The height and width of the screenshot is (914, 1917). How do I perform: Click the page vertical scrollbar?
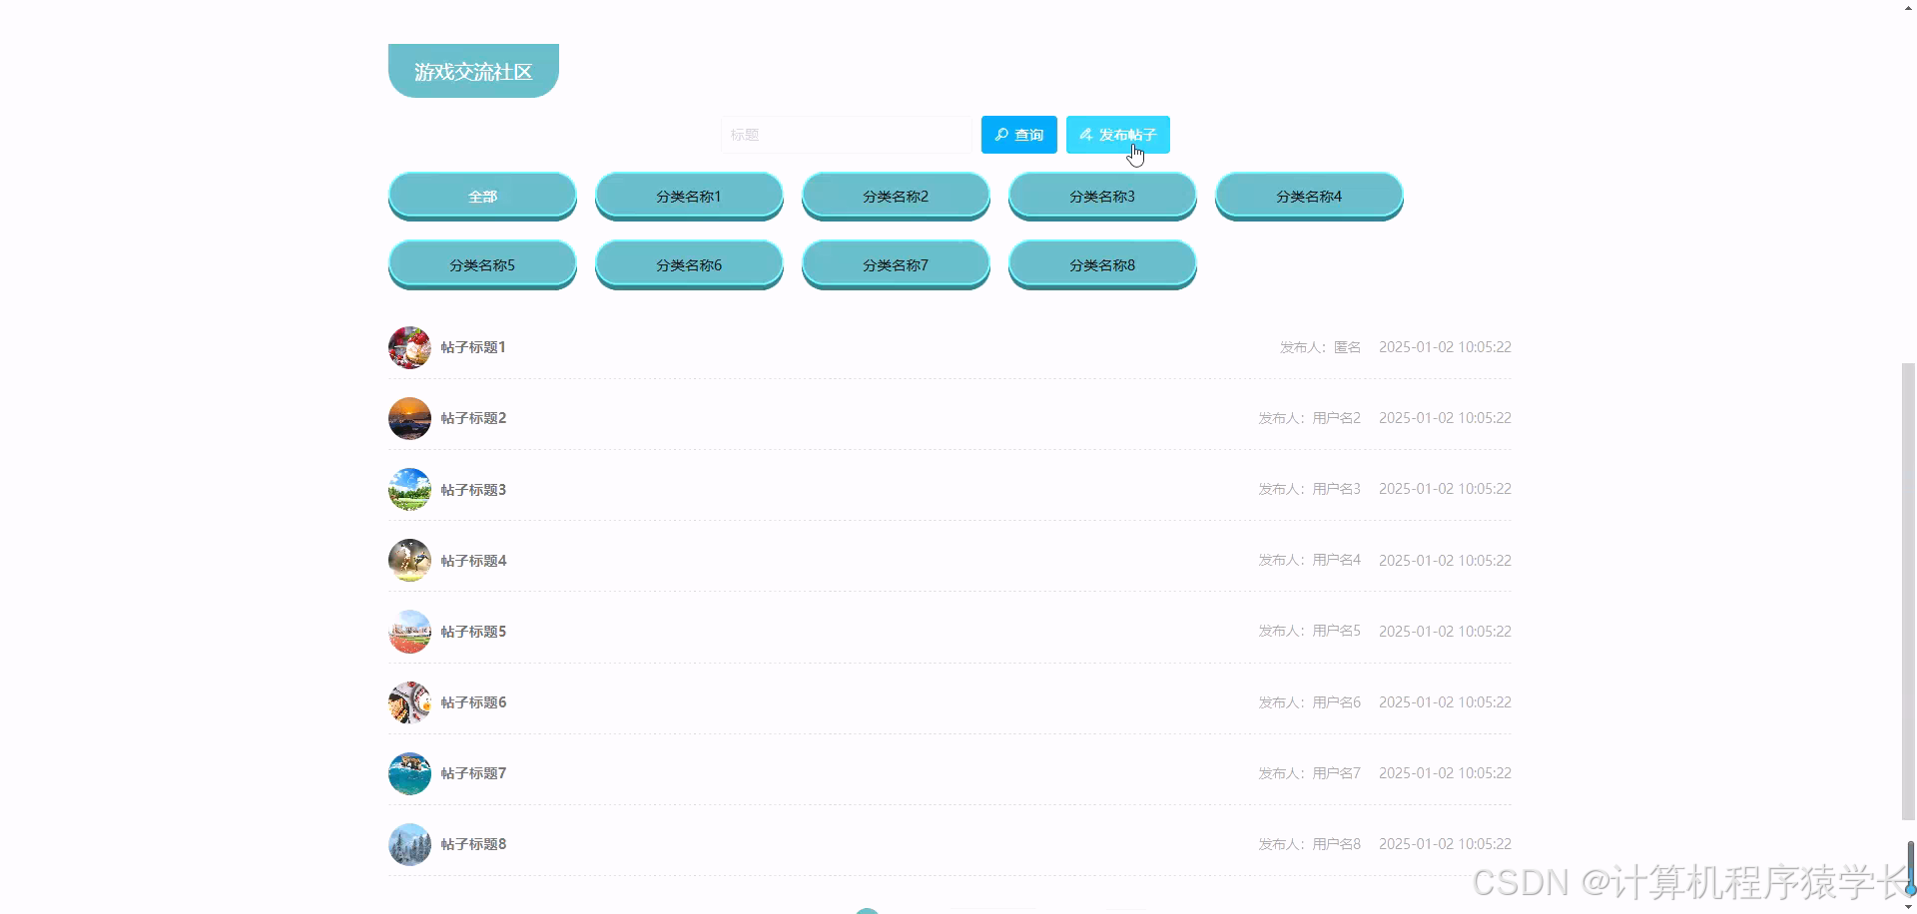(x=1909, y=591)
